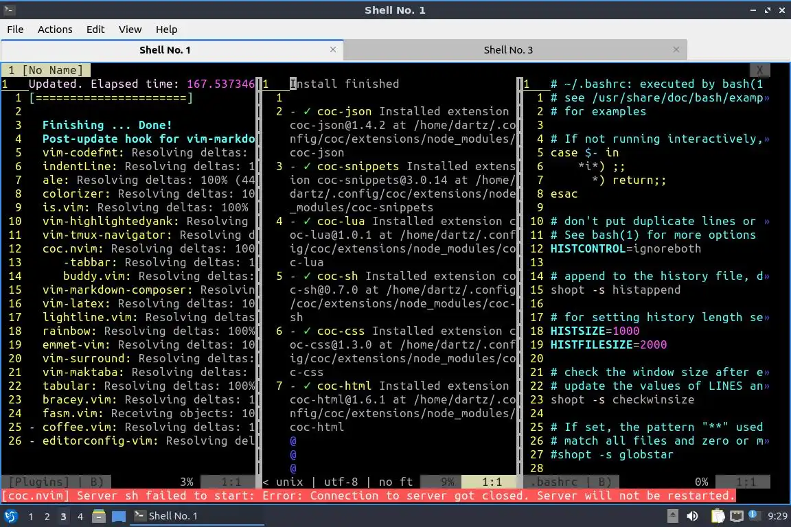Switch to workspace 4

[80, 517]
